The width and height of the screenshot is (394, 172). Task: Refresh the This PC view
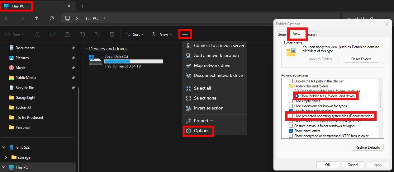coord(52,18)
